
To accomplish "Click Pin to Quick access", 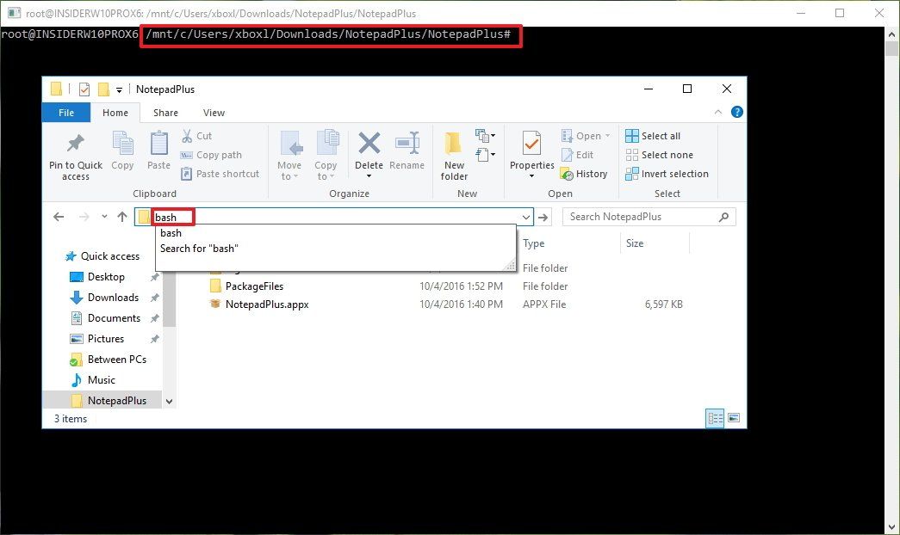I will (x=75, y=155).
